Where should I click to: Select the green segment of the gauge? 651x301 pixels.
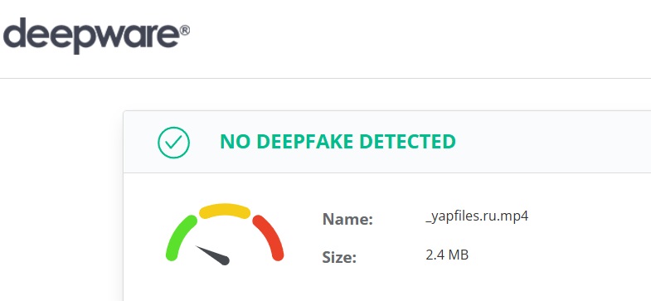180,238
